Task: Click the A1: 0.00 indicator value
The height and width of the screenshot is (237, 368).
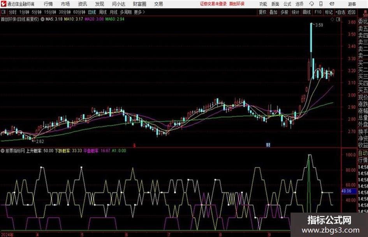Action: tap(119, 151)
